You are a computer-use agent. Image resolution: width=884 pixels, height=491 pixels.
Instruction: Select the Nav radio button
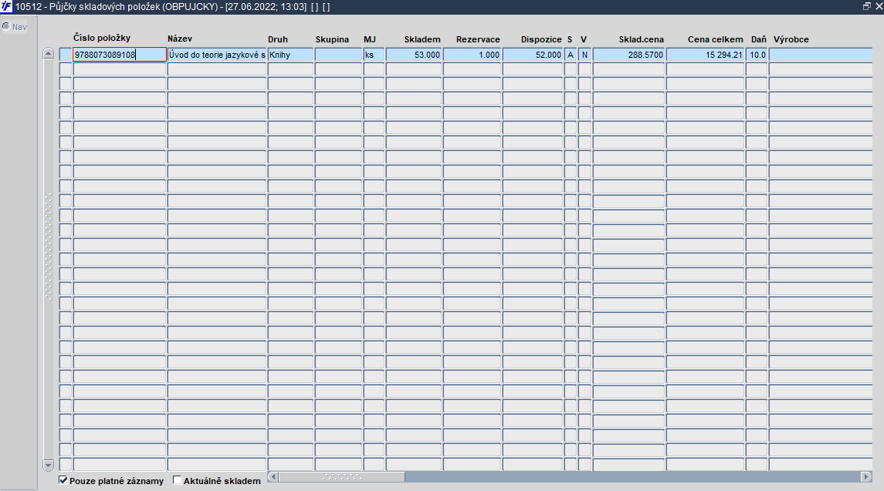pyautogui.click(x=6, y=26)
